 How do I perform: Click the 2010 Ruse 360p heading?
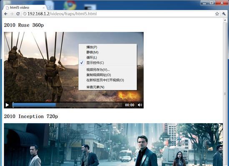pos(24,25)
